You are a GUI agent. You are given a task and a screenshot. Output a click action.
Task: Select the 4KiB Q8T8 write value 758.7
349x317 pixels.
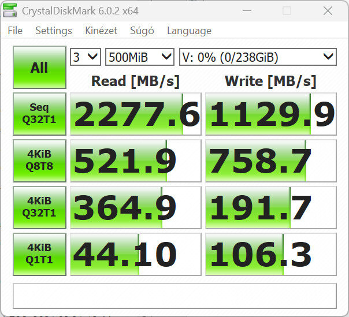[x=271, y=161]
